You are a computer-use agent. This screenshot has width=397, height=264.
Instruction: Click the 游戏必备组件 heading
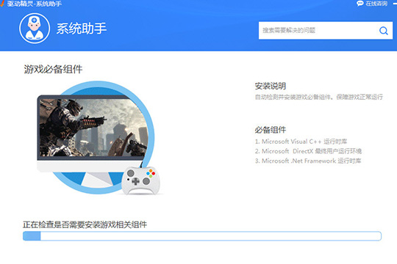click(53, 69)
